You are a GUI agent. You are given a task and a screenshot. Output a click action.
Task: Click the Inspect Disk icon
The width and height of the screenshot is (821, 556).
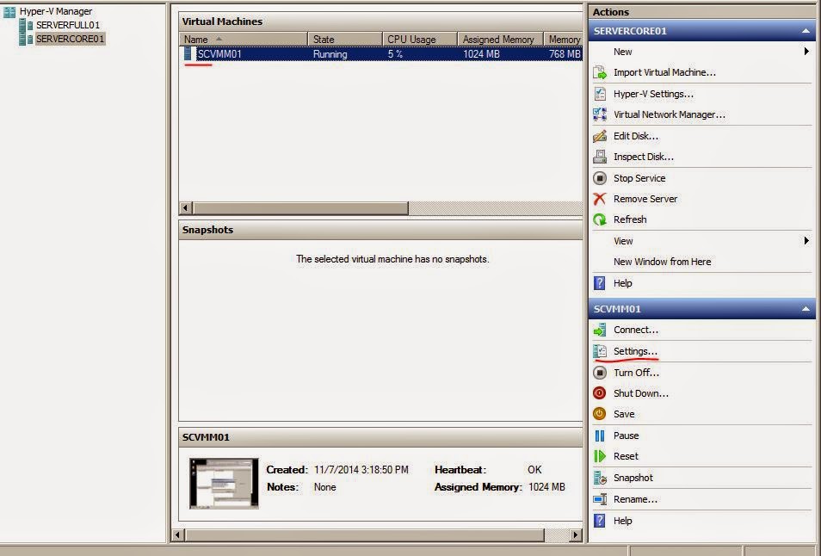pos(600,157)
